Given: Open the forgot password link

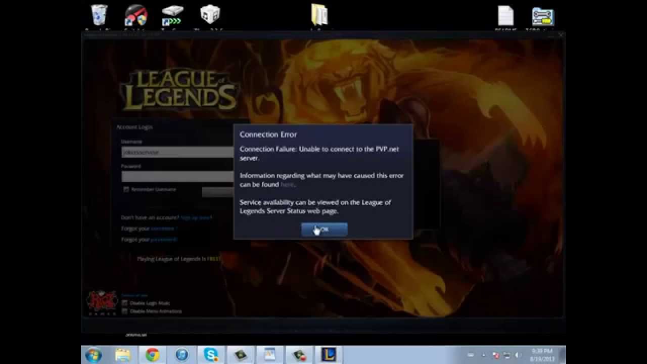Looking at the screenshot, I should point(164,240).
